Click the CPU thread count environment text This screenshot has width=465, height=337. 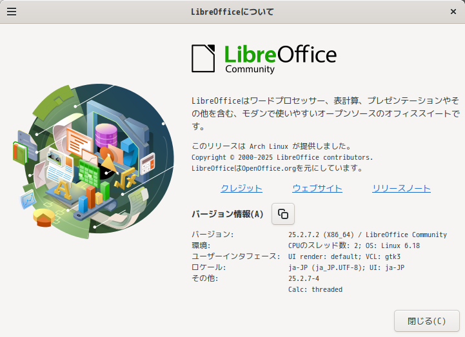(x=354, y=246)
